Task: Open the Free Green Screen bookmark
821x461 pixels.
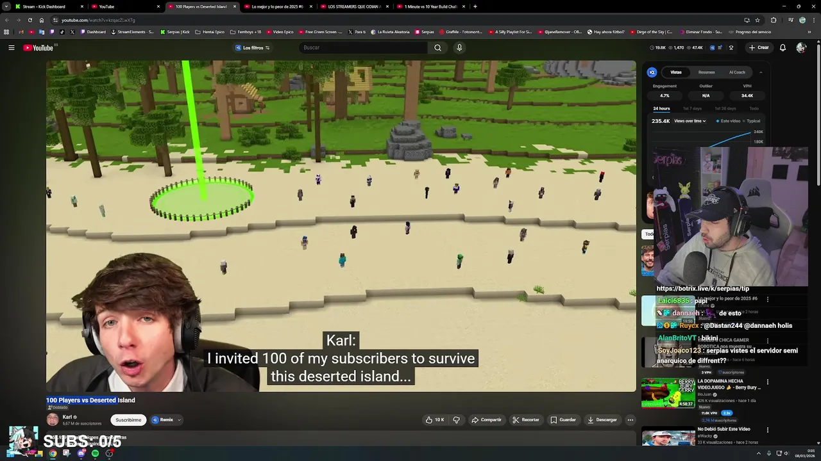Action: click(320, 31)
